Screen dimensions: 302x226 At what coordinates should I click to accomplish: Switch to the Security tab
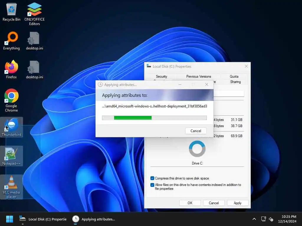pos(161,76)
